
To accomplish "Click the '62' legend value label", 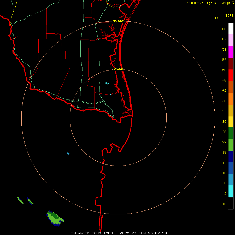I will click(224, 39).
